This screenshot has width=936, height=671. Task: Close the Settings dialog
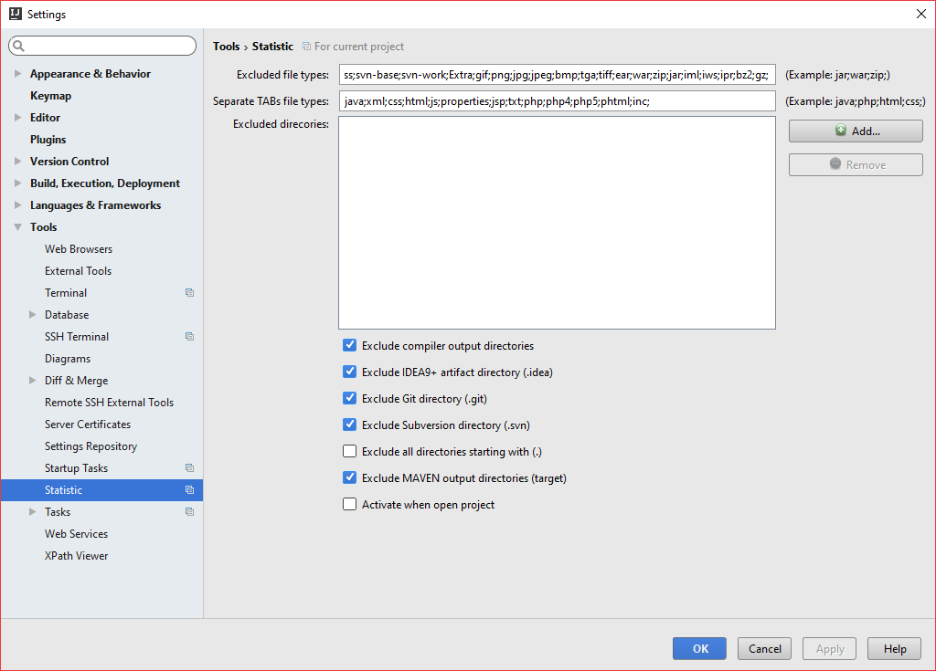pos(921,14)
